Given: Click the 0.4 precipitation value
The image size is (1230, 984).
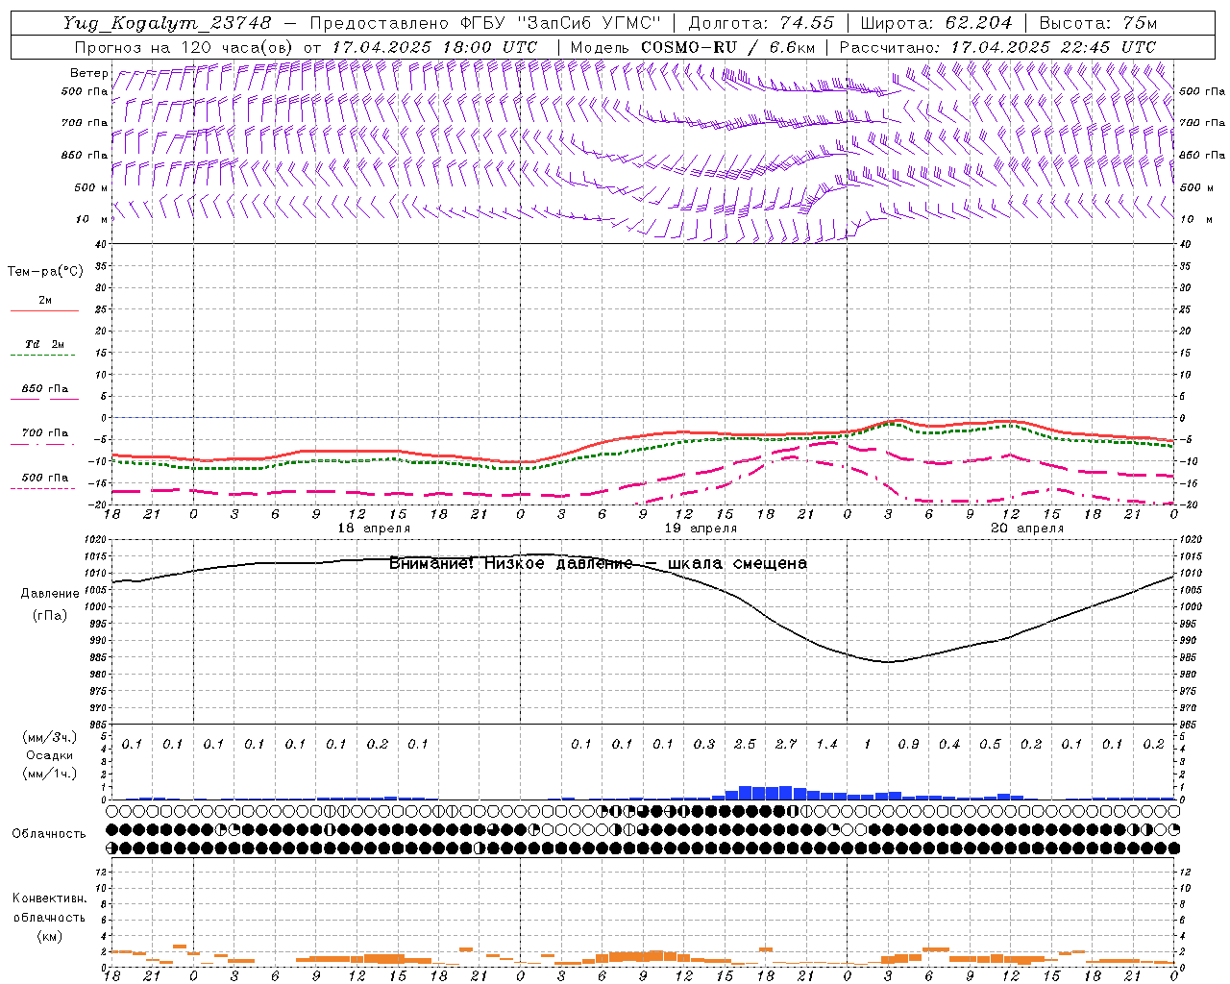Looking at the screenshot, I should [949, 744].
